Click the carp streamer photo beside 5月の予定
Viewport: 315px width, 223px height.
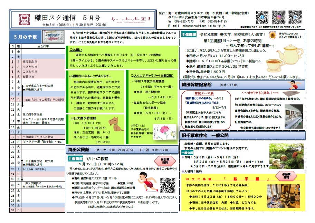53,37
